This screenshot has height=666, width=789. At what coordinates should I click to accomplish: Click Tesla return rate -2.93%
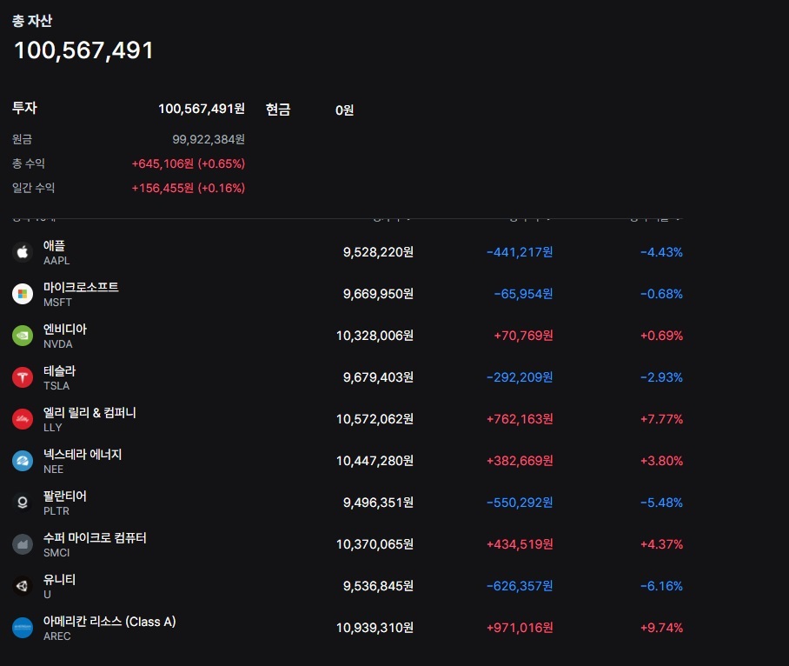[x=661, y=377]
